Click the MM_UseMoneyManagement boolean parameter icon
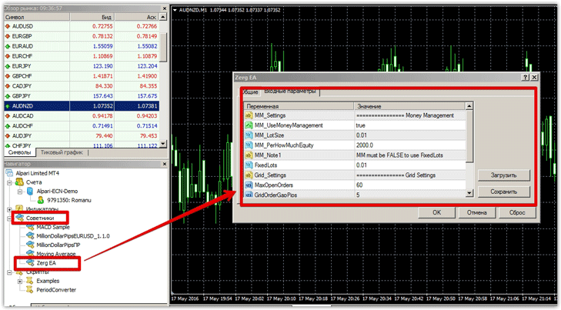This screenshot has width=561, height=310. (249, 125)
